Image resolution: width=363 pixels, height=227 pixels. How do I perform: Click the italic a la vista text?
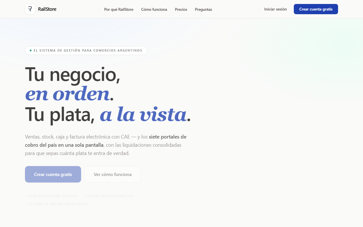coord(143,115)
